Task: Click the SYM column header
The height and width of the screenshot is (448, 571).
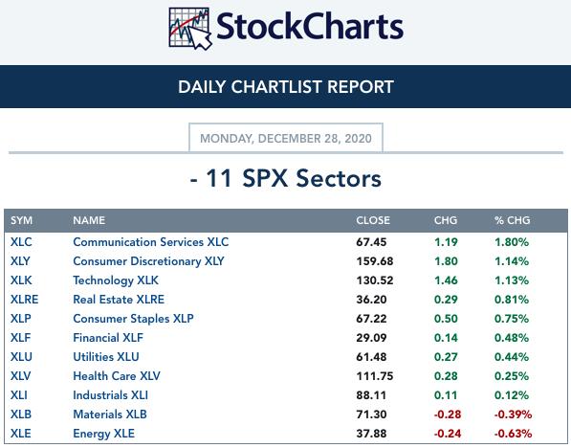Action: coord(21,220)
